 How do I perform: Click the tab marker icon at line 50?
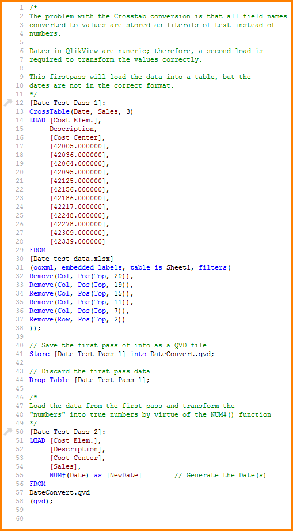point(7,431)
